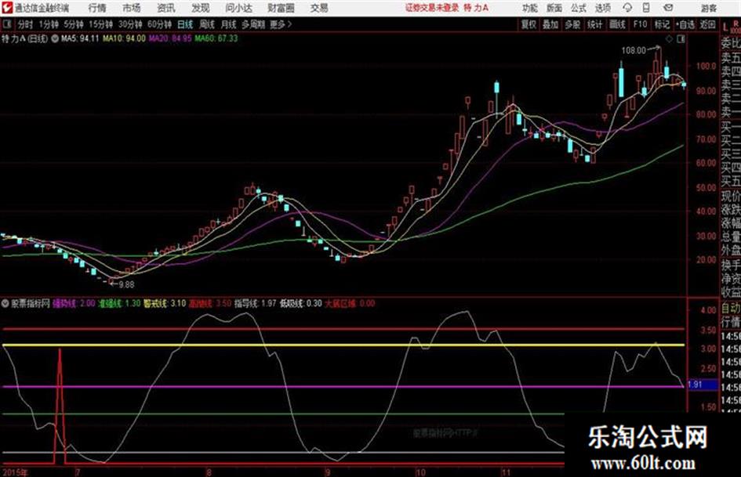The height and width of the screenshot is (477, 741).
Task: Click the 标记 mark toolbar button
Action: (662, 24)
